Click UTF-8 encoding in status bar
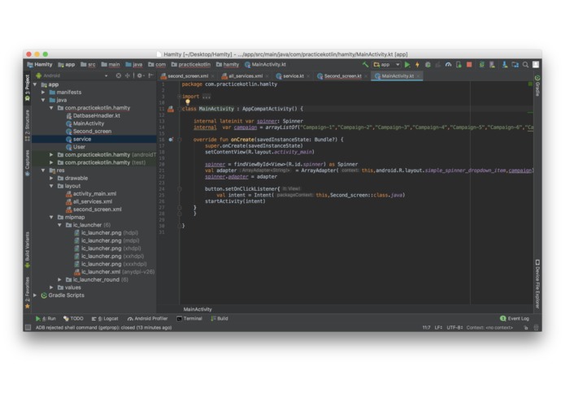The image size is (565, 401). click(x=454, y=328)
